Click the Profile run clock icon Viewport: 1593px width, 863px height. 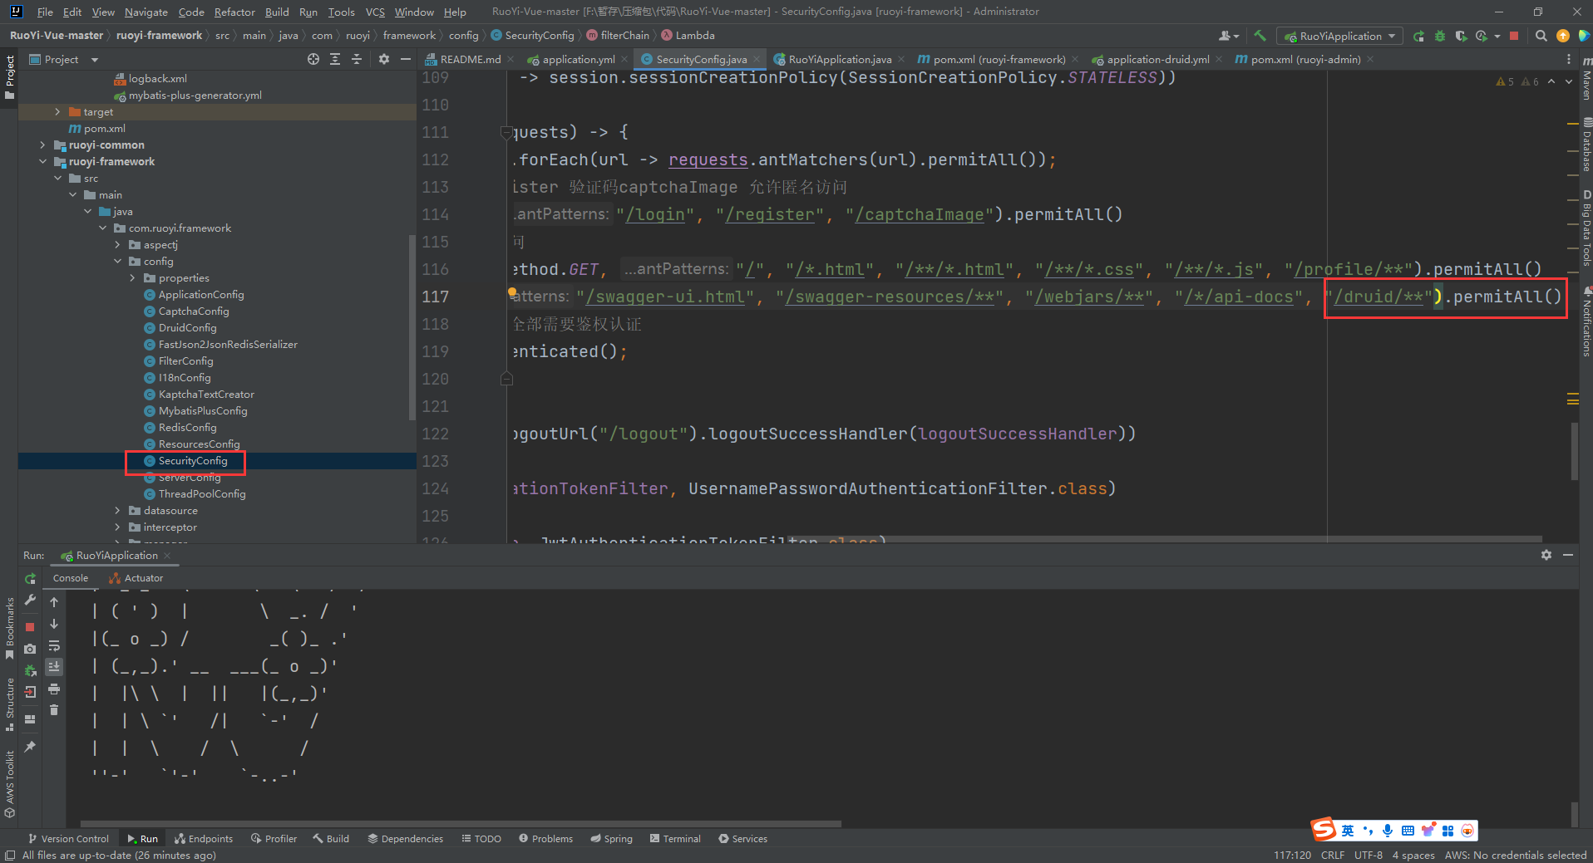click(1482, 36)
